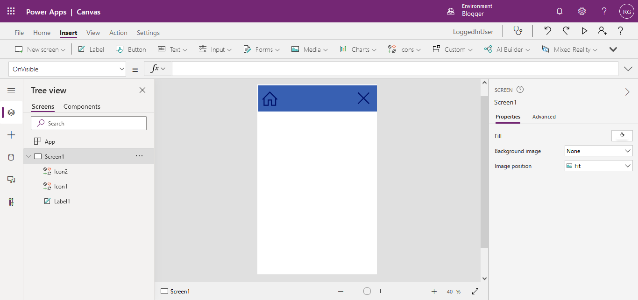
Task: Undo the last change
Action: pos(547,30)
